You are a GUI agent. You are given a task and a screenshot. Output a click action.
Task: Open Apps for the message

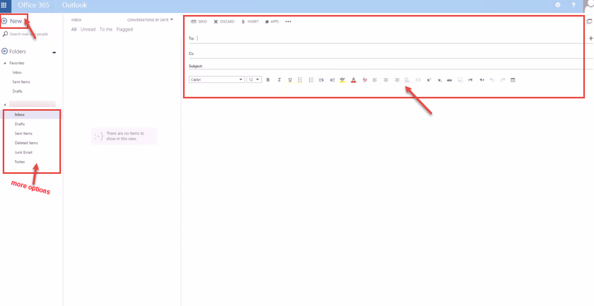point(272,21)
